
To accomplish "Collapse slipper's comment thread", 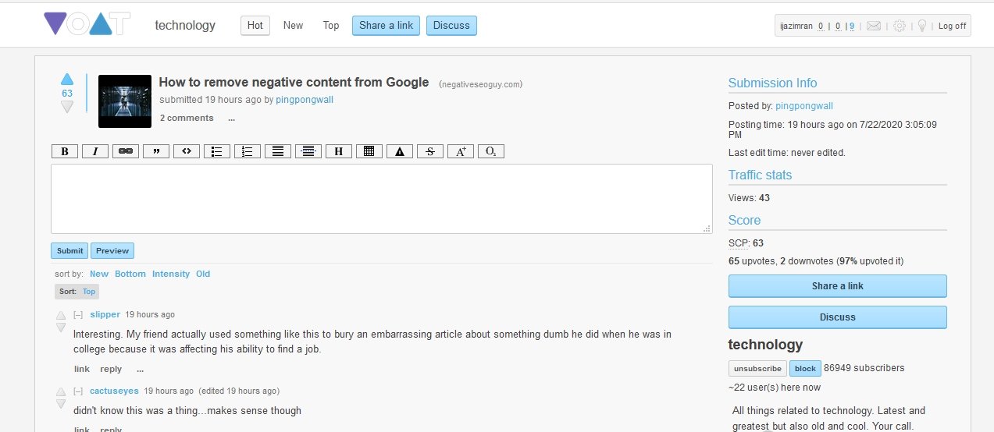I will [x=78, y=315].
